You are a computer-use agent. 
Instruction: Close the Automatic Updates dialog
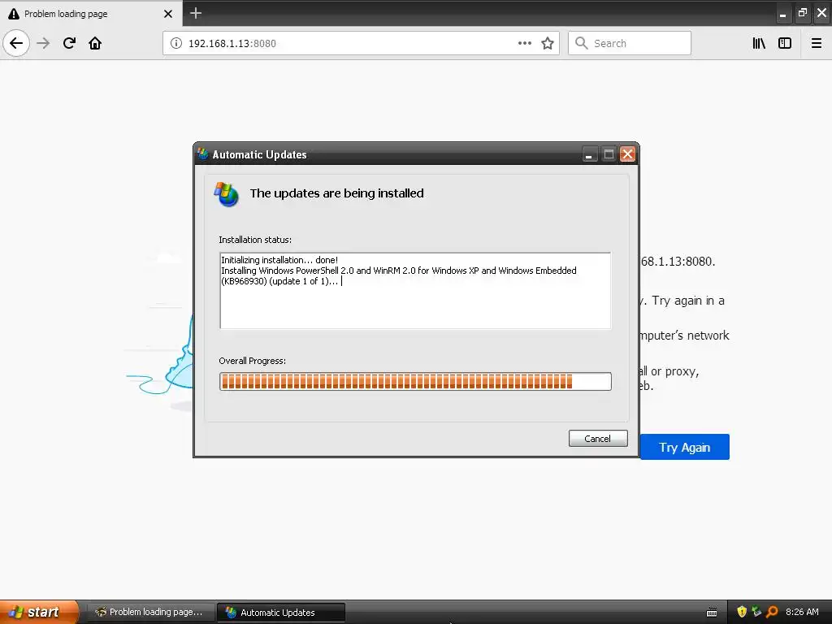click(628, 154)
